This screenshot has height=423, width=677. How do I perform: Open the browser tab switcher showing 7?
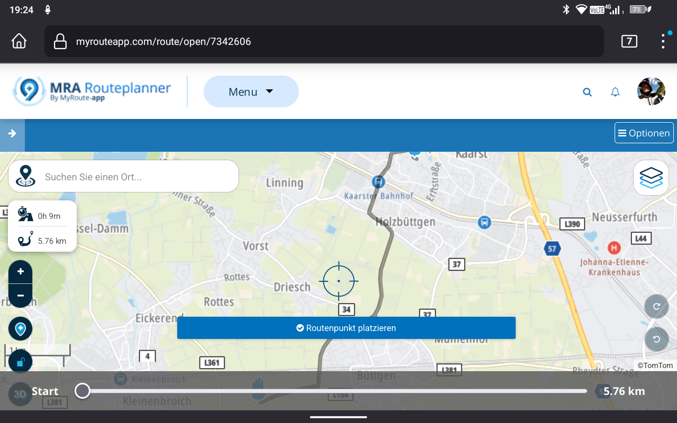tap(629, 41)
